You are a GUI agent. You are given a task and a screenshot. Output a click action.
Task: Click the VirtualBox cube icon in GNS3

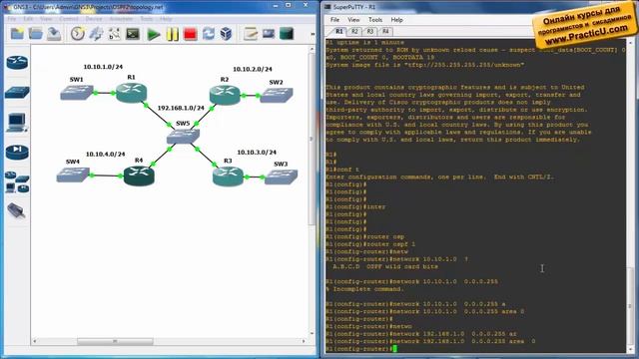(x=227, y=34)
